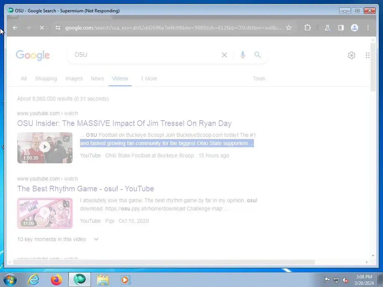
Task: Click the first www.youtube.com › watch breadcrumb
Action: coord(48,113)
